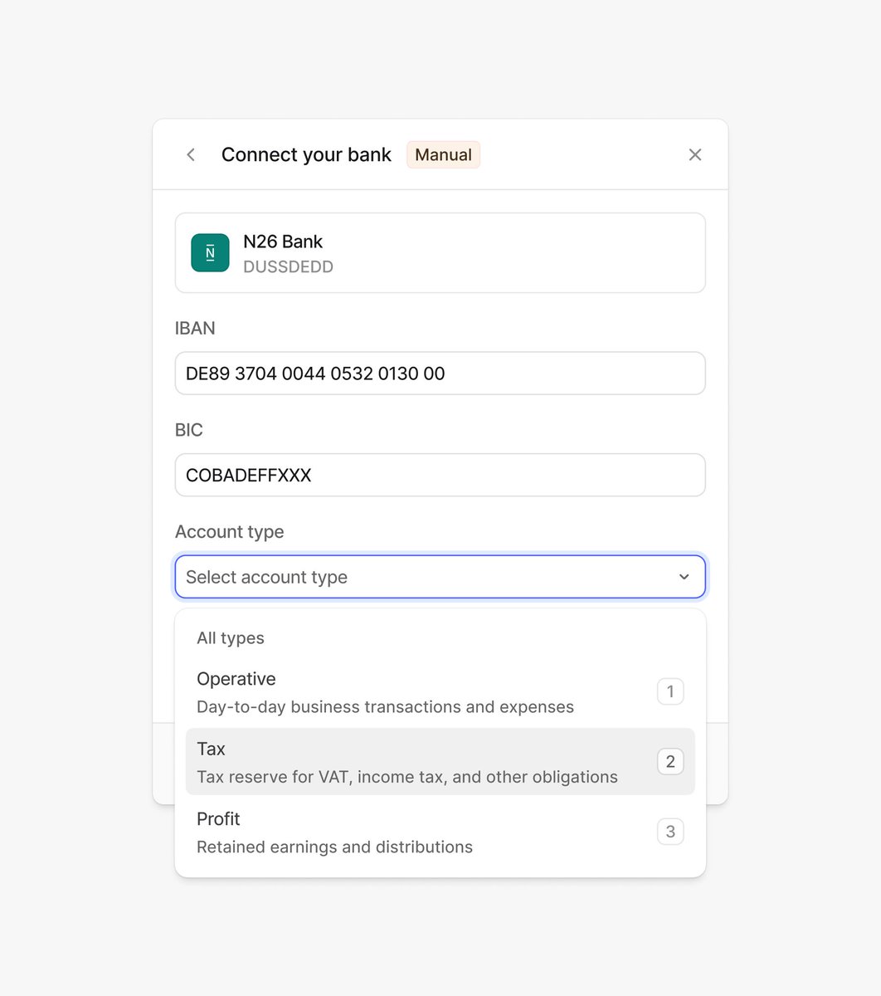Screen dimensions: 881x996
Task: Click the shortcut badge 2 beside Tax
Action: tap(670, 761)
